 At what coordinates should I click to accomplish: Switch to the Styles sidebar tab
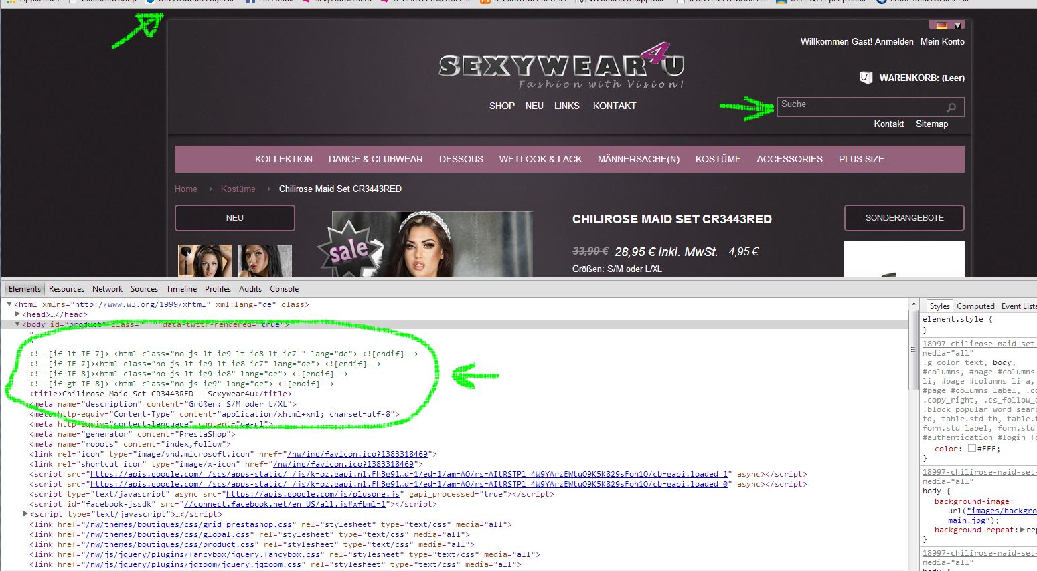pos(939,306)
